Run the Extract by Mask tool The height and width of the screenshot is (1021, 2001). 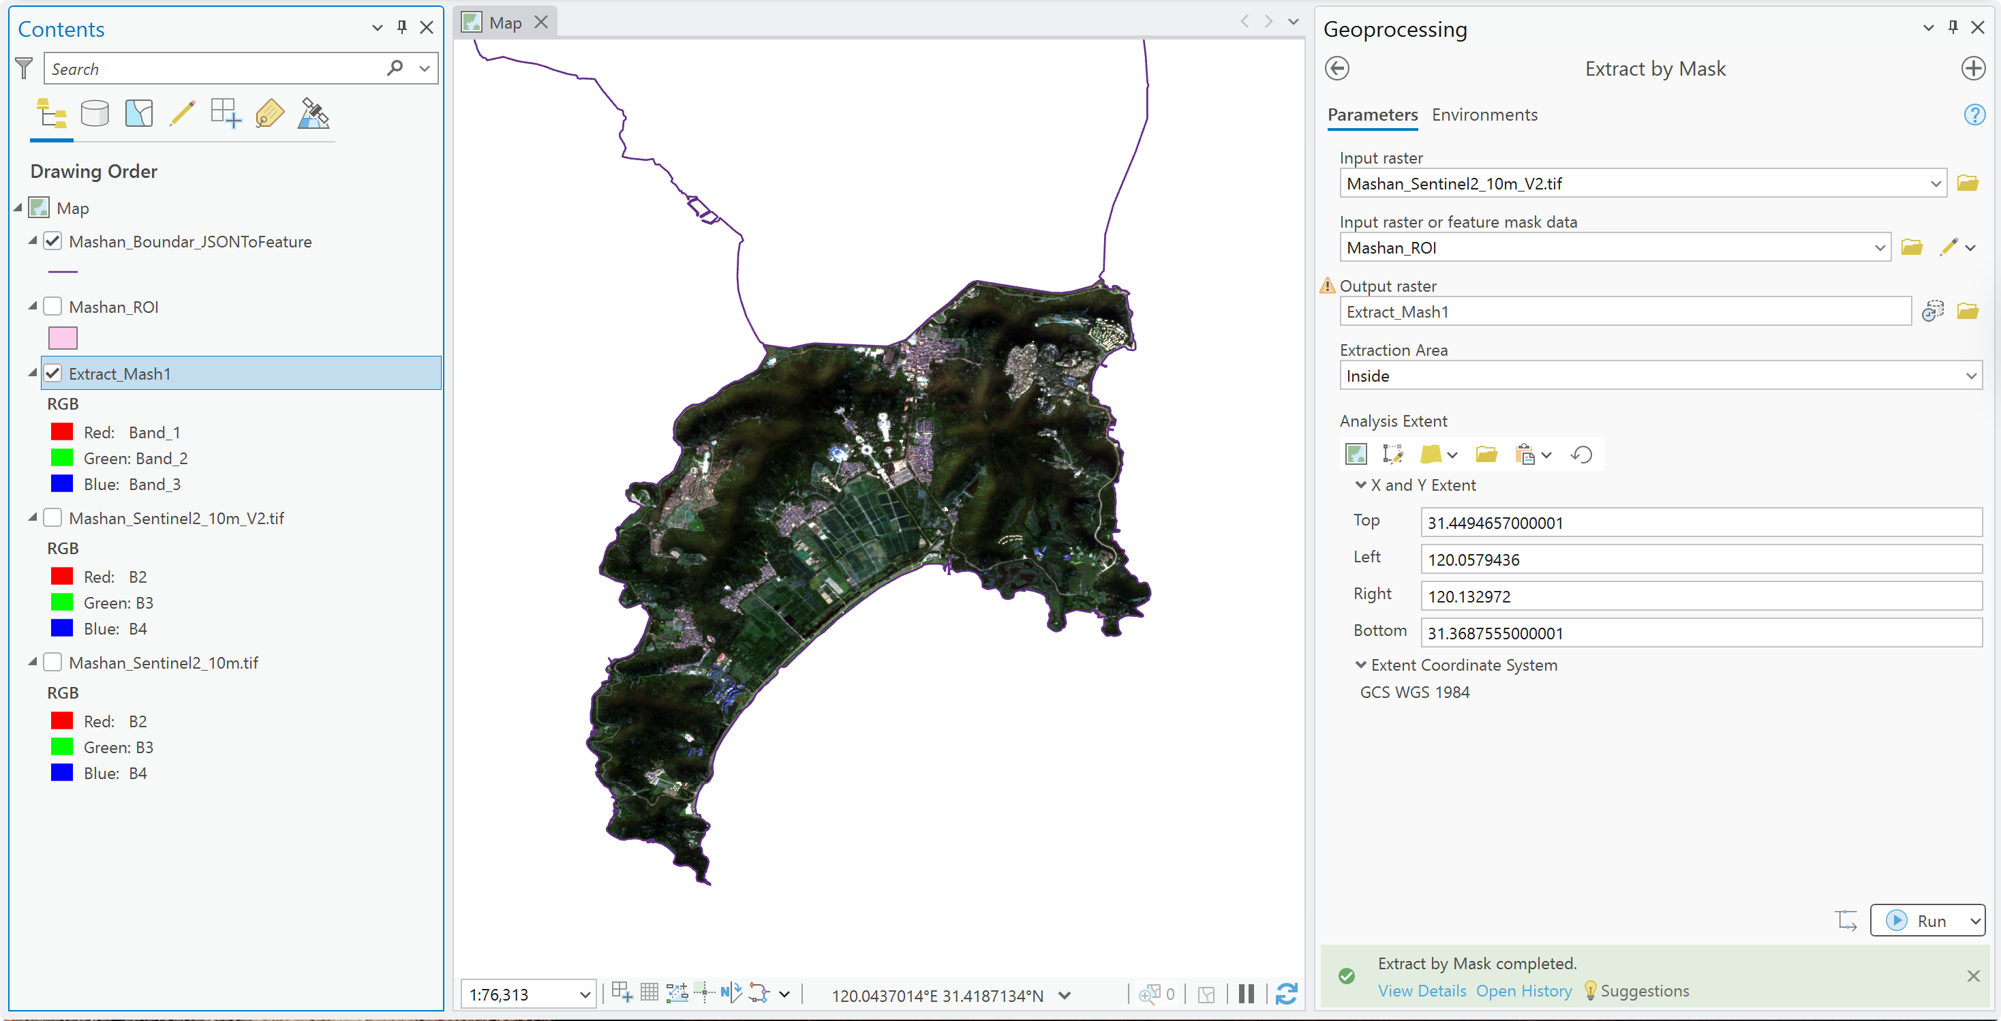(1917, 921)
